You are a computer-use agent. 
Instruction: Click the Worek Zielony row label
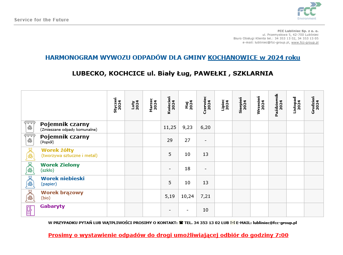coord(60,165)
